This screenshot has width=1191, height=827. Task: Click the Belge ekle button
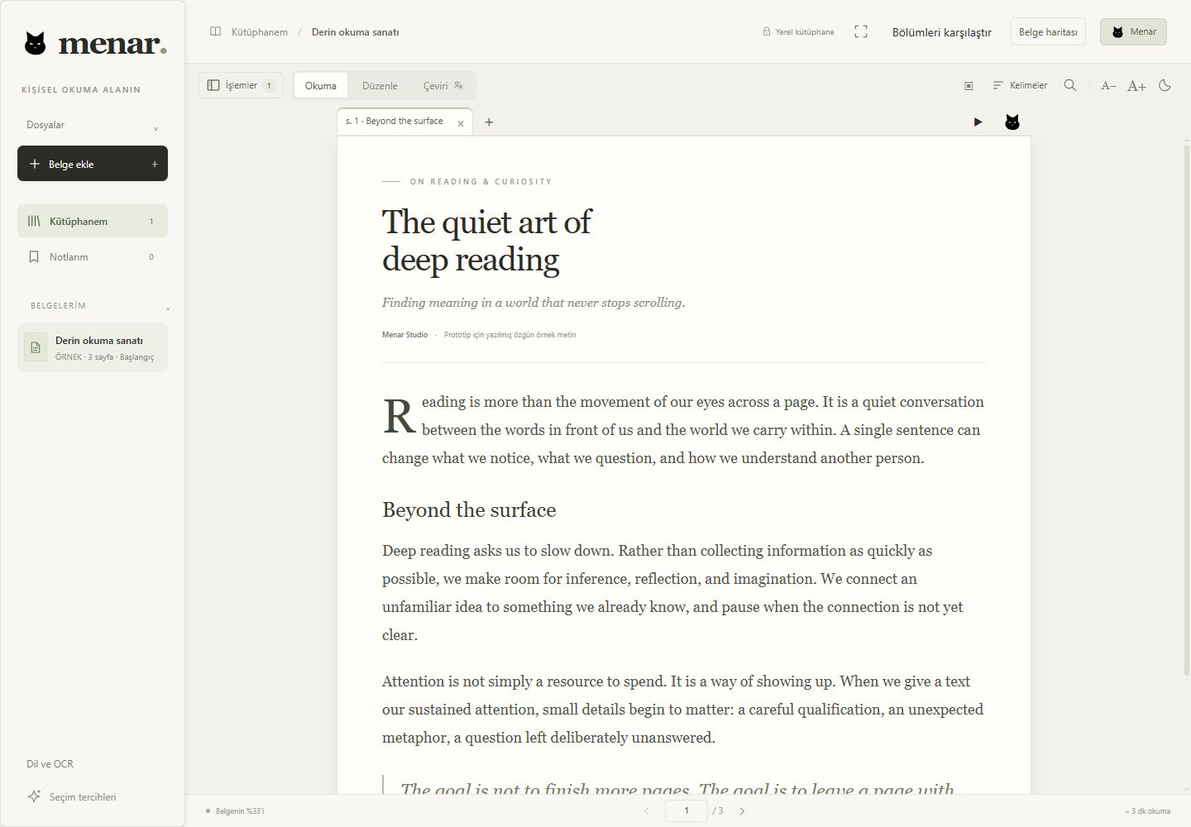pyautogui.click(x=93, y=164)
